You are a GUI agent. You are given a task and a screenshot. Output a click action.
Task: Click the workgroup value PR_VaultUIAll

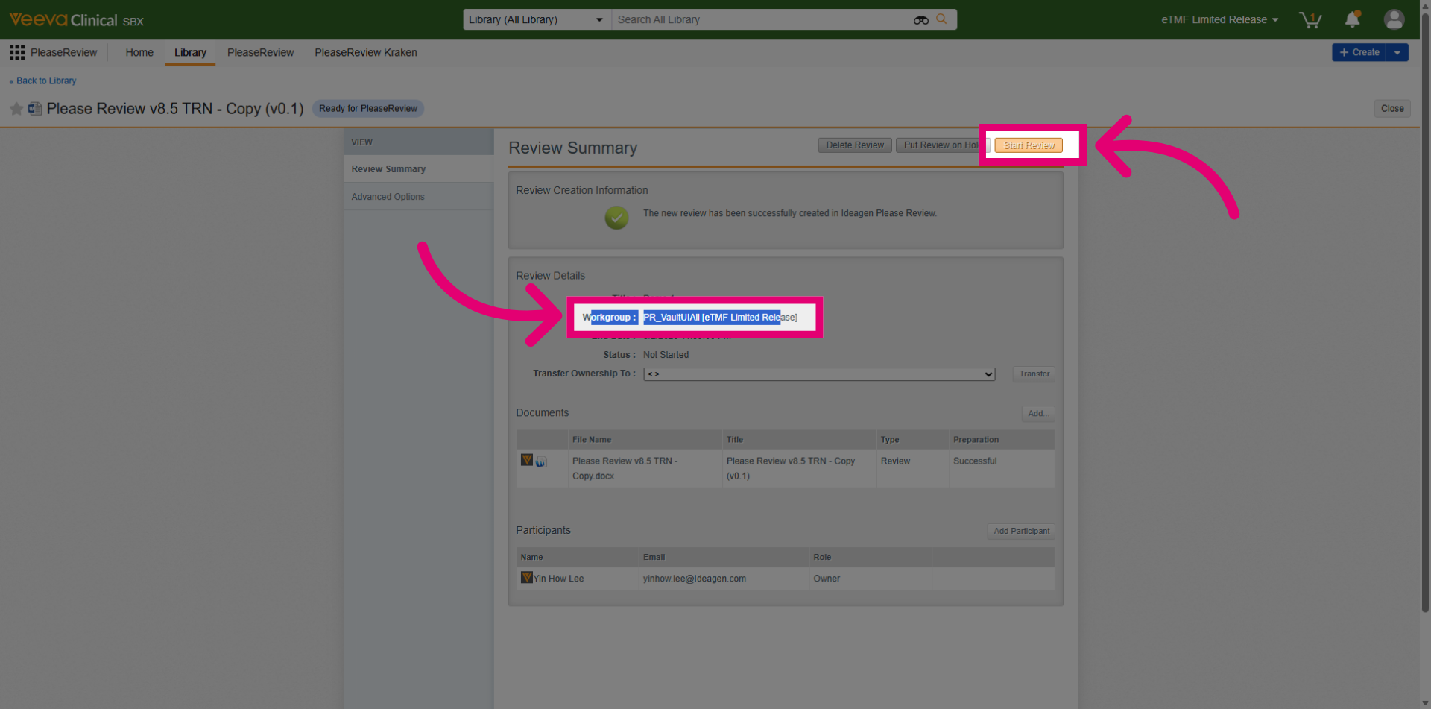pos(720,318)
